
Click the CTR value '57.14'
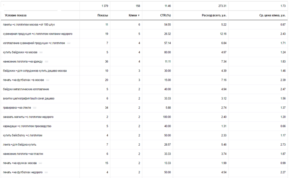(168, 43)
